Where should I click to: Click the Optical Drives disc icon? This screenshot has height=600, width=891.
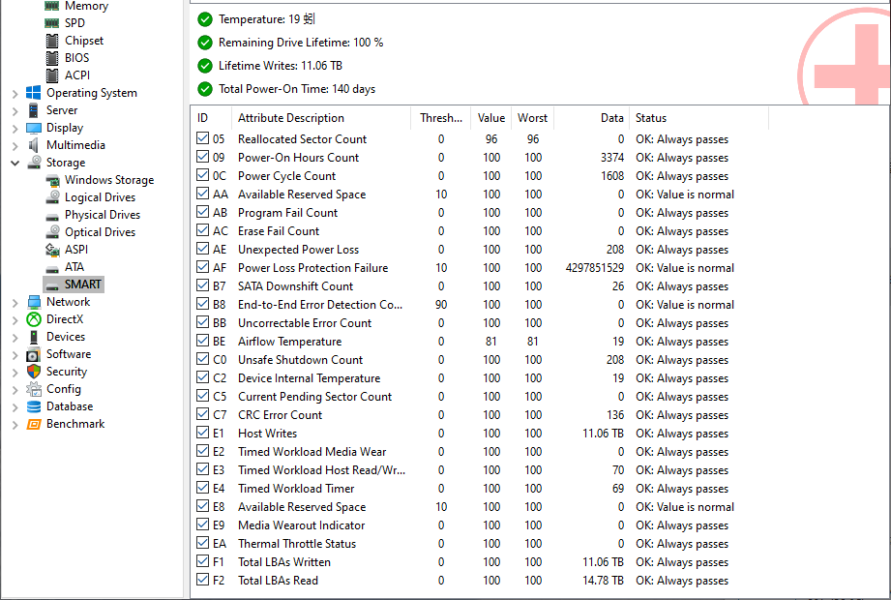pyautogui.click(x=52, y=232)
